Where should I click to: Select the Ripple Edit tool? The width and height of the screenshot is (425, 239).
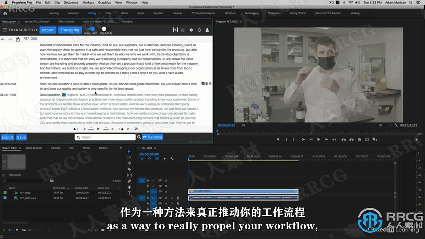129,163
